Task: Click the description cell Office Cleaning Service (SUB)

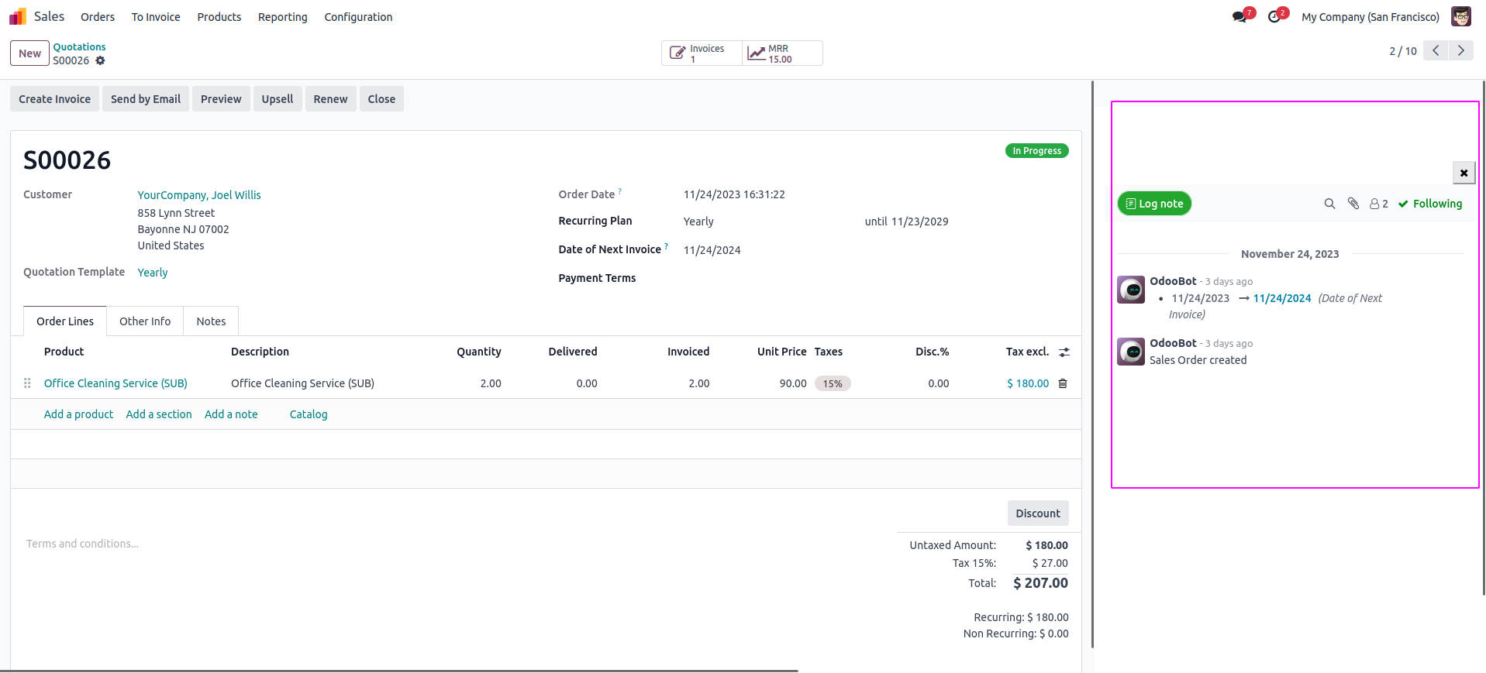Action: (302, 383)
